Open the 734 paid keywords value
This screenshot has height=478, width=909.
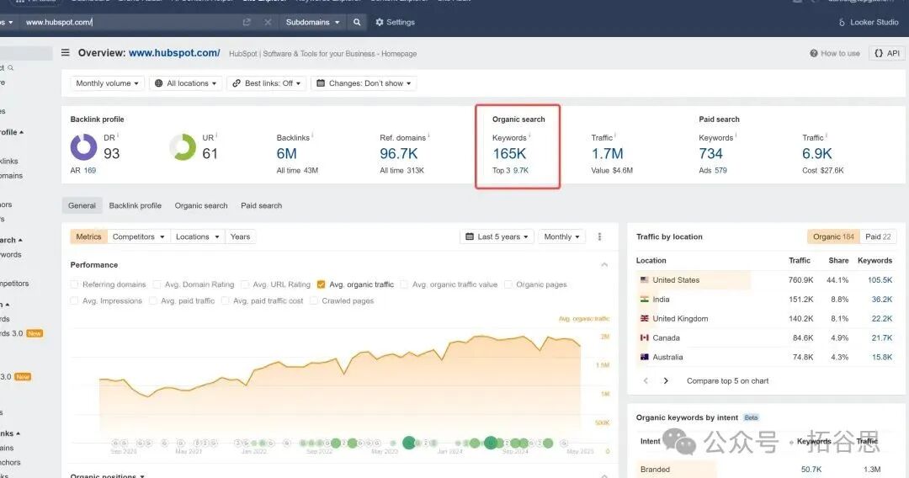pyautogui.click(x=710, y=153)
